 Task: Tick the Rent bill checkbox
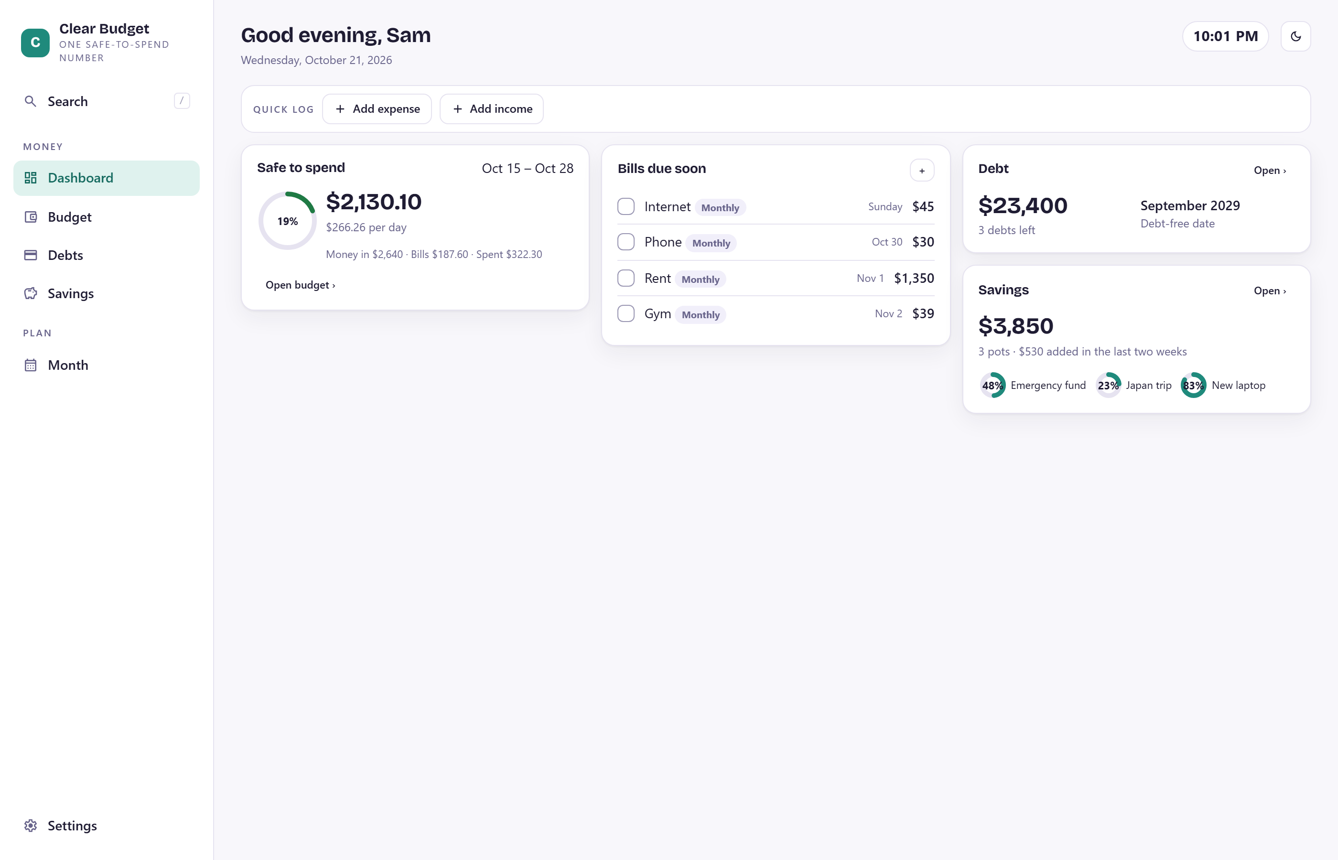pos(626,278)
